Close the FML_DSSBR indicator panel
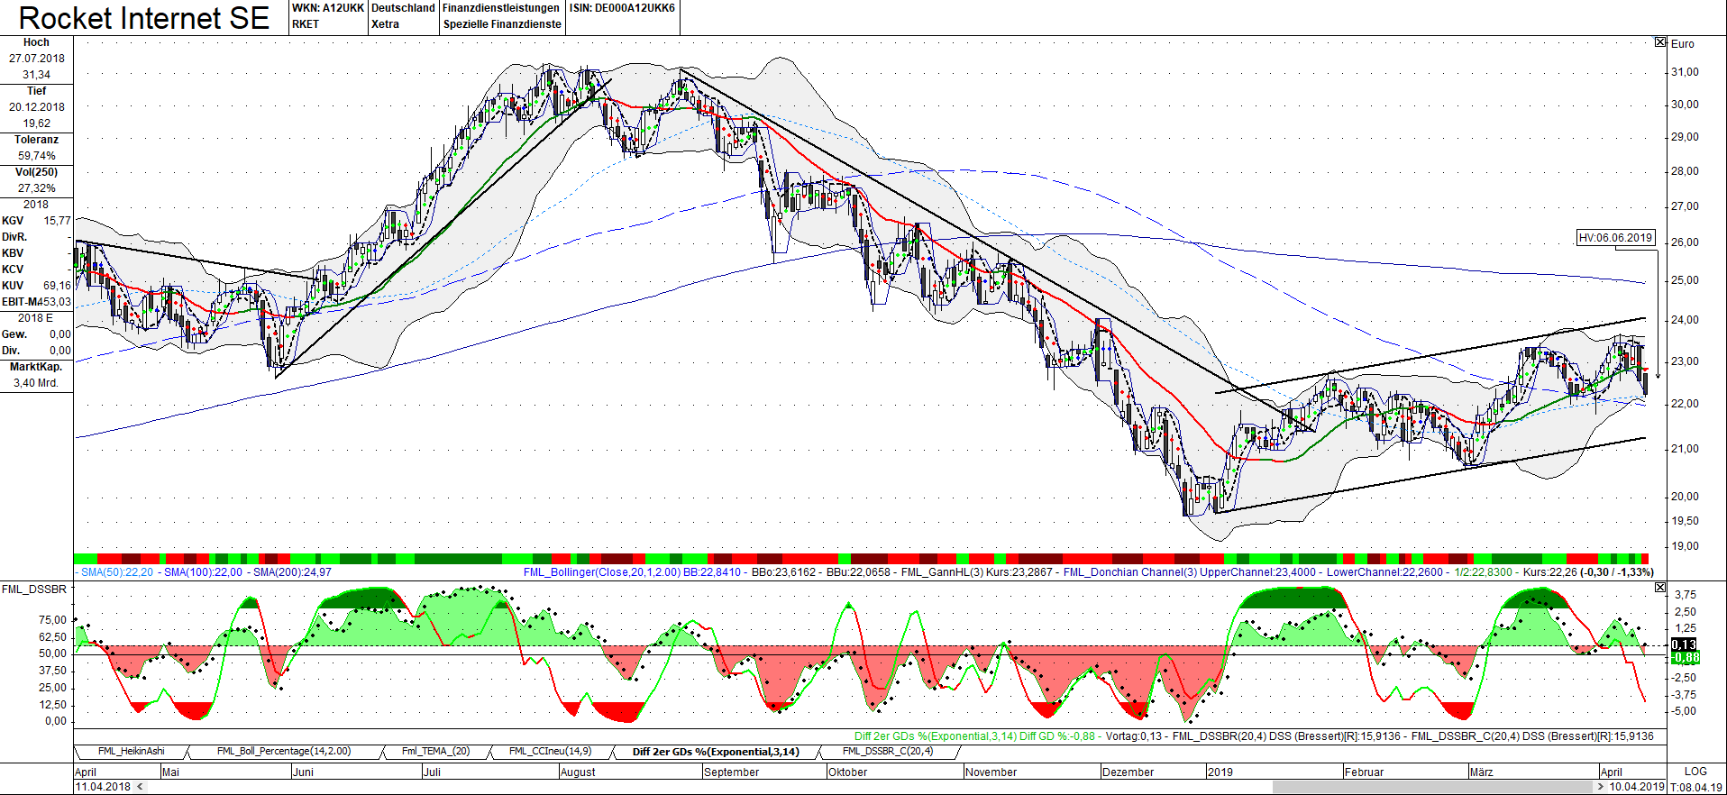The width and height of the screenshot is (1727, 795). (1660, 588)
